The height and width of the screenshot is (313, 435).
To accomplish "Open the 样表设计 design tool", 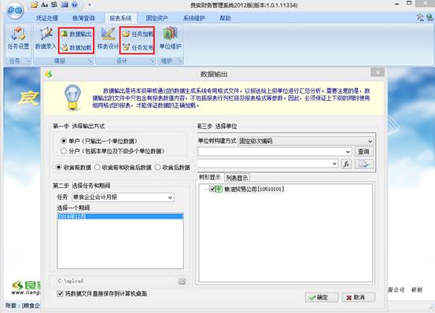I will pos(108,39).
